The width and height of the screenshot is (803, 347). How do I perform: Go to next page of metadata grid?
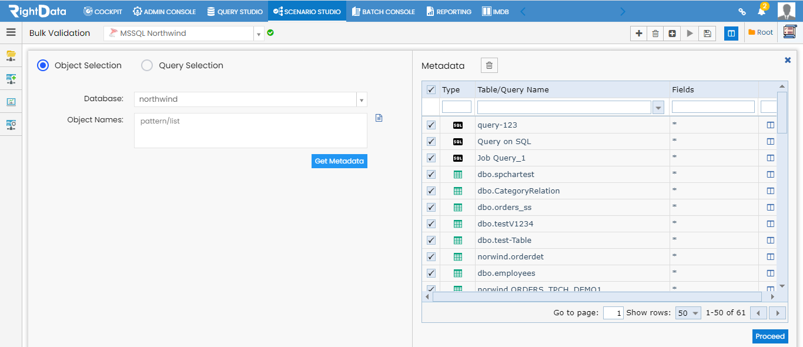point(778,313)
